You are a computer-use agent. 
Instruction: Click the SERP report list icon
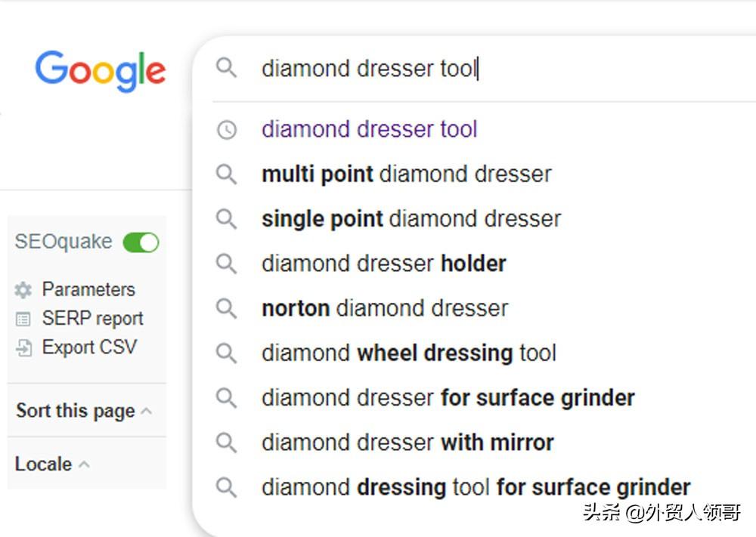point(23,319)
